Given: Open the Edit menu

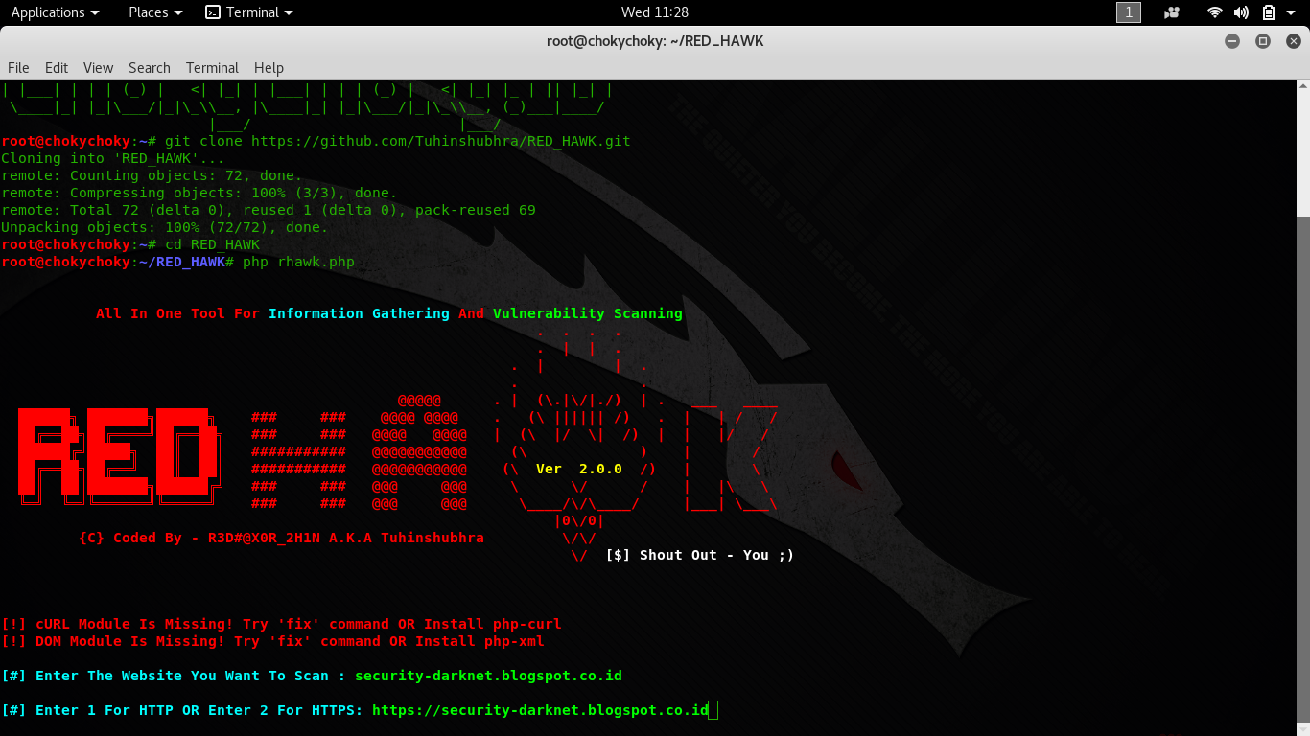Looking at the screenshot, I should coord(57,67).
